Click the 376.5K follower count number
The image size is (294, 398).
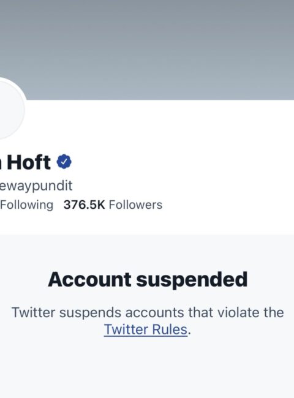click(x=84, y=205)
